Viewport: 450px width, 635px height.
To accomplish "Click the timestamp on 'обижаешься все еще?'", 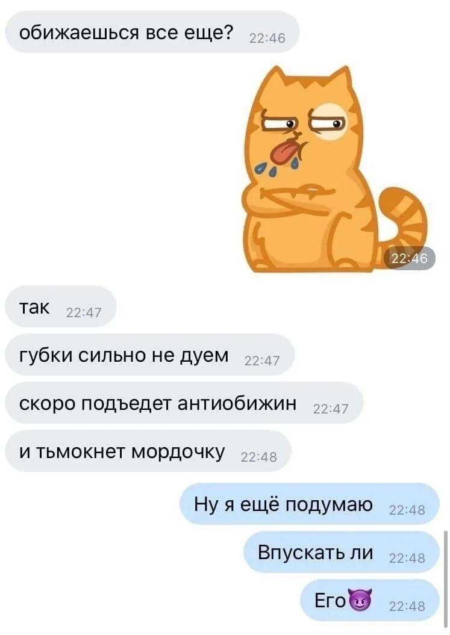I will coord(267,38).
